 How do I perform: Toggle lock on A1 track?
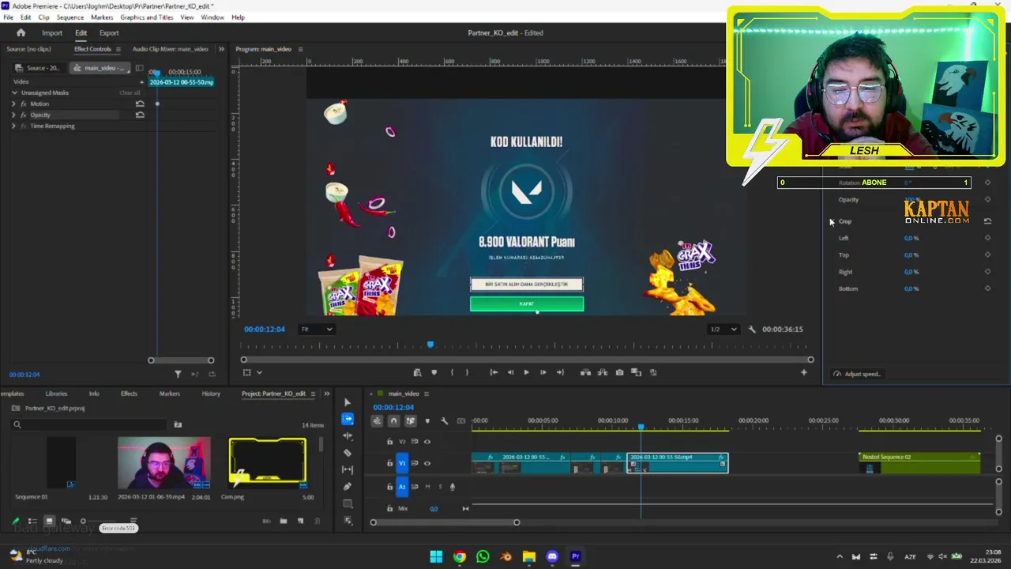click(389, 487)
